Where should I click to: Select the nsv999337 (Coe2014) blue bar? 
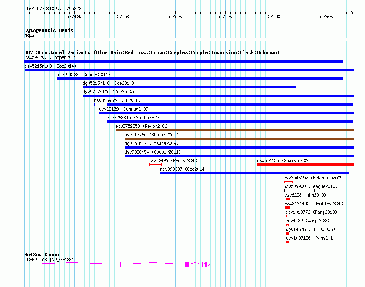click(x=255, y=173)
